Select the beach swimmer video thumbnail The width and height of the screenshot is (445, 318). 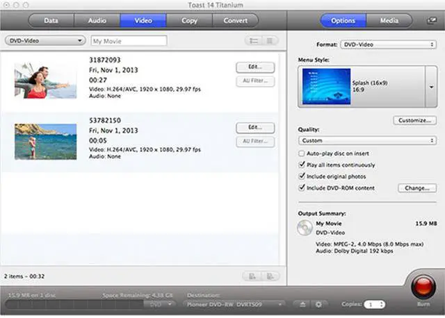point(45,142)
